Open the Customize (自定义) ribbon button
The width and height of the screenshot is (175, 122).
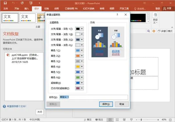click(x=155, y=18)
